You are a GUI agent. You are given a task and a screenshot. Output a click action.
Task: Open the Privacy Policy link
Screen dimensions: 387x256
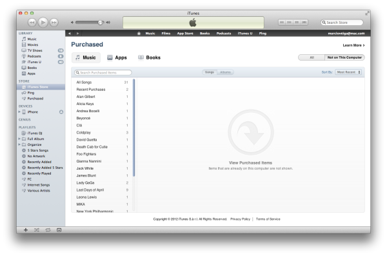pyautogui.click(x=240, y=219)
